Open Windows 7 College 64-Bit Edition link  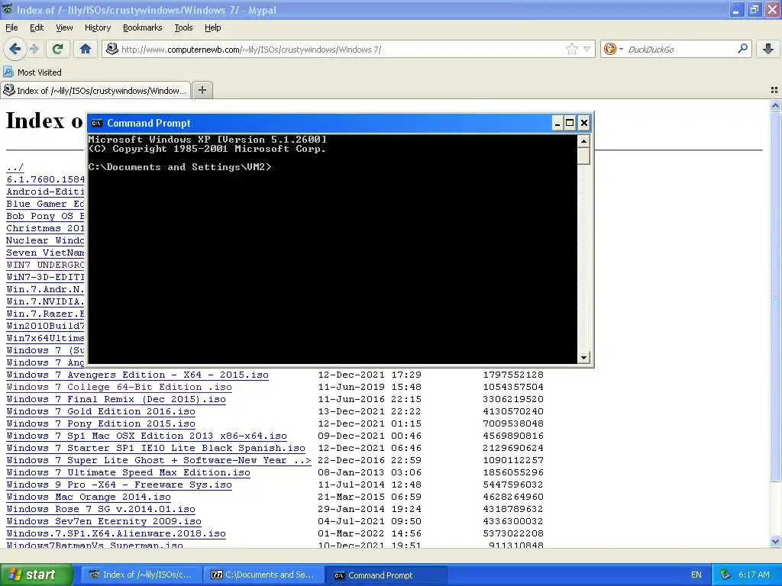(119, 387)
